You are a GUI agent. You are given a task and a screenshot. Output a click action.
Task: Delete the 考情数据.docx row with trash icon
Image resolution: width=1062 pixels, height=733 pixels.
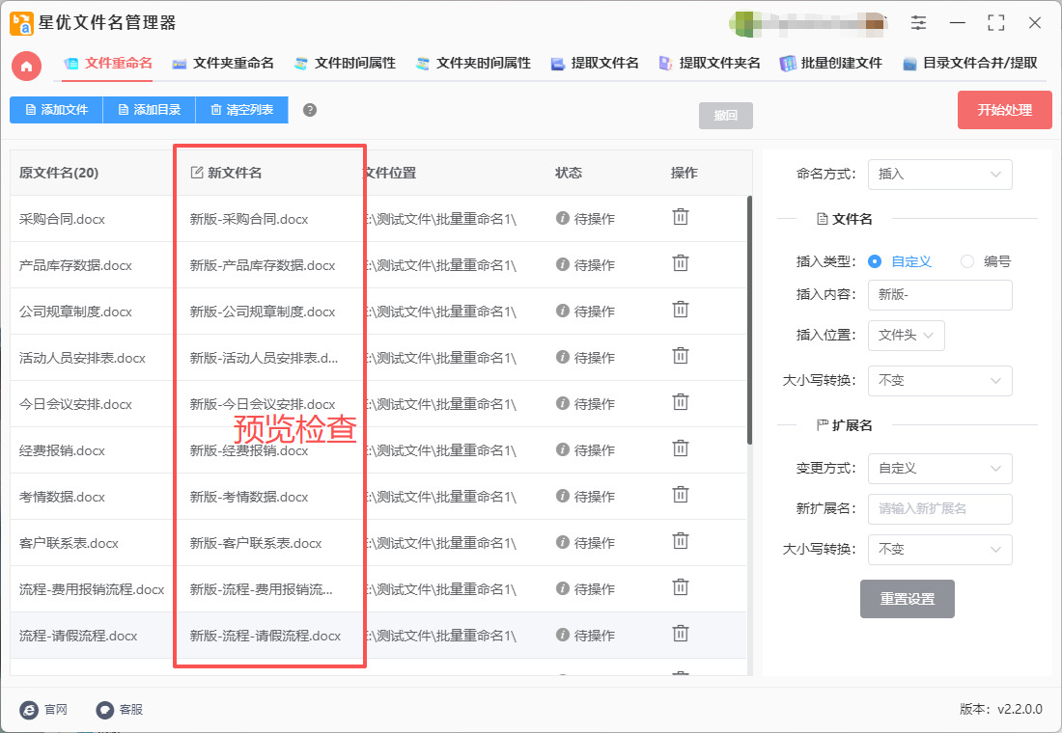pyautogui.click(x=680, y=496)
